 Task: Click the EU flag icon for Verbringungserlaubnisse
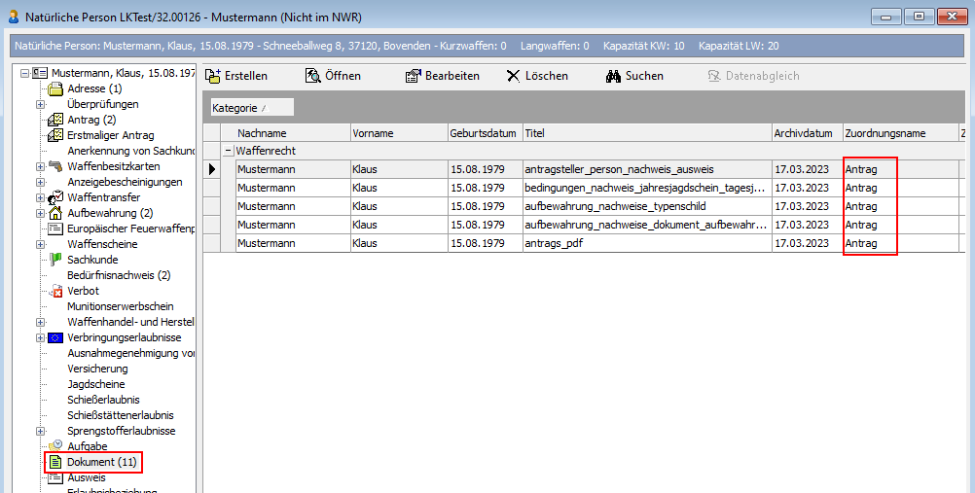coord(55,337)
